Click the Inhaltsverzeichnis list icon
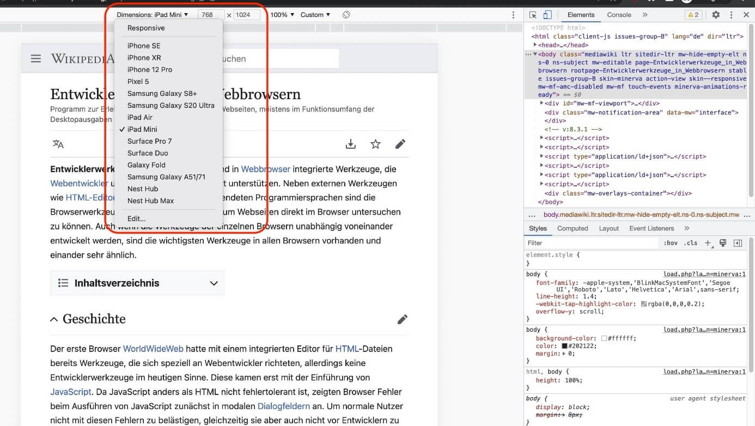755x426 pixels. click(x=63, y=283)
